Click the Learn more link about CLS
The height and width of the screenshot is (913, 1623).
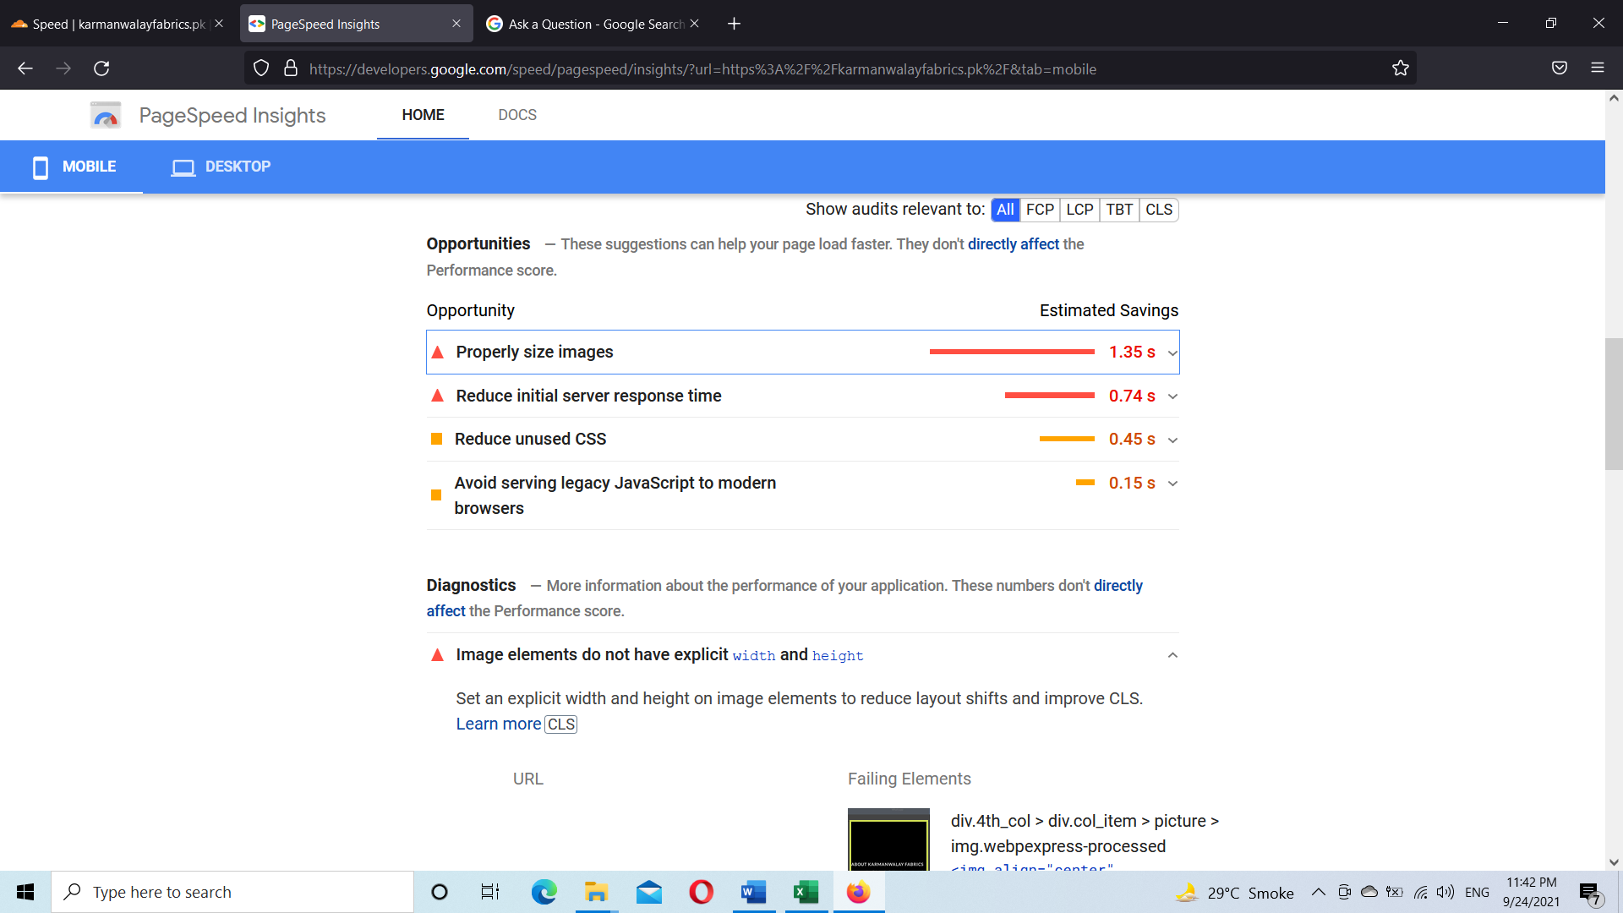(x=498, y=724)
